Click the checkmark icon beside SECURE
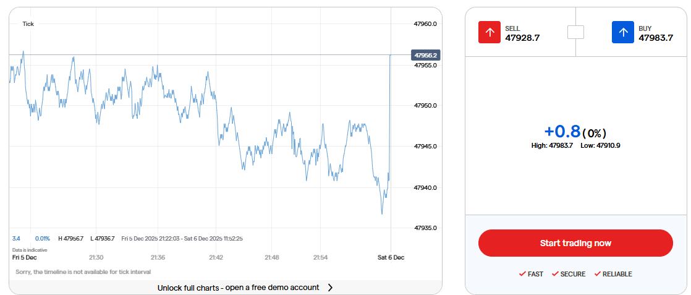 (555, 274)
